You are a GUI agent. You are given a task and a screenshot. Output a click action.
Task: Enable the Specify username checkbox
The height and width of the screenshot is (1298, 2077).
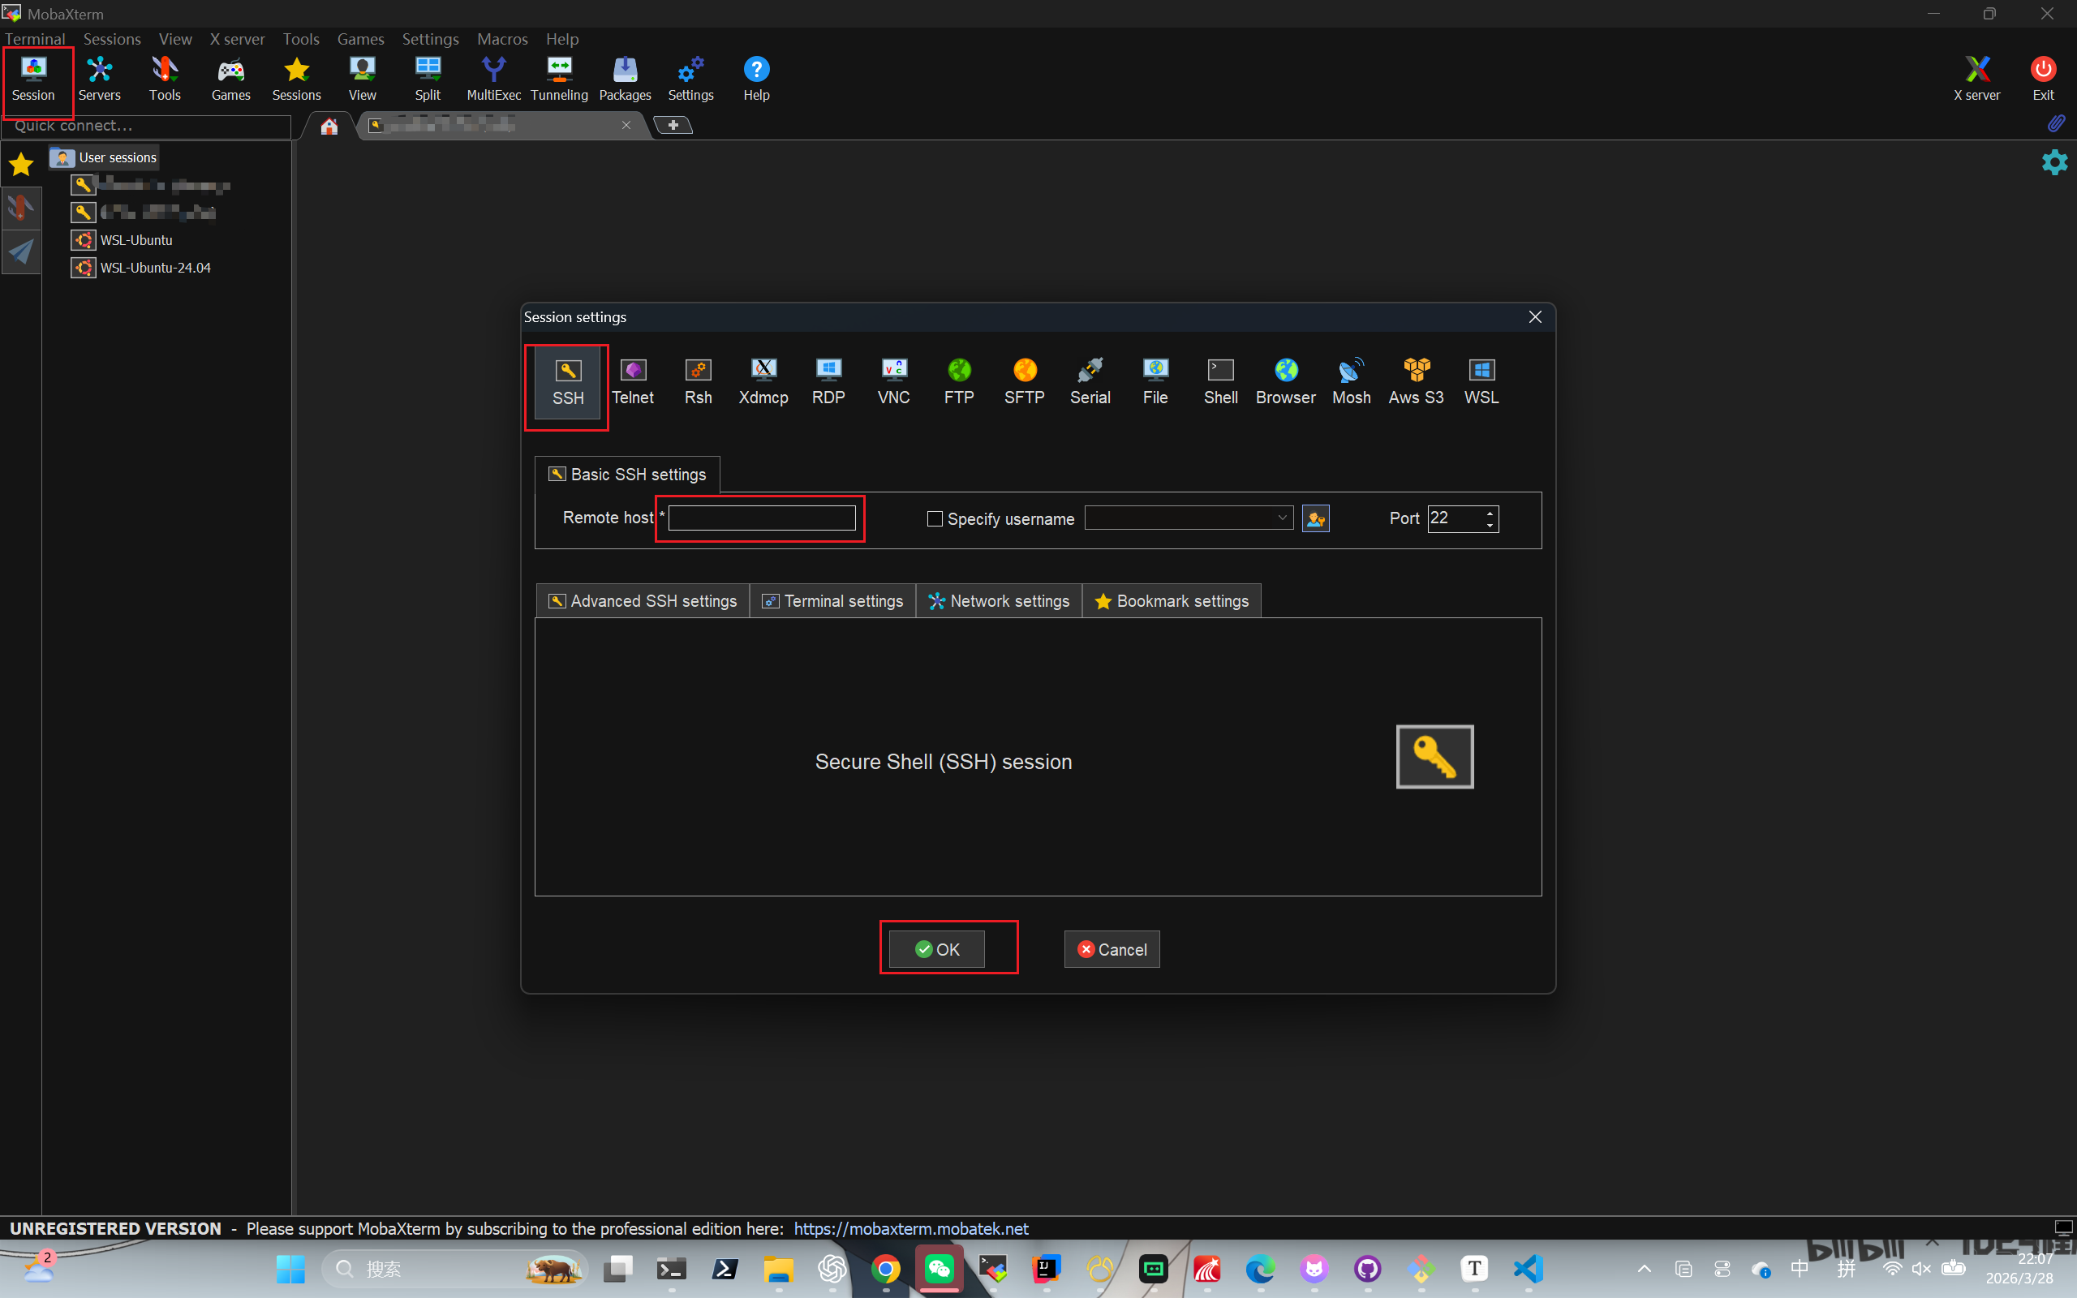click(935, 518)
